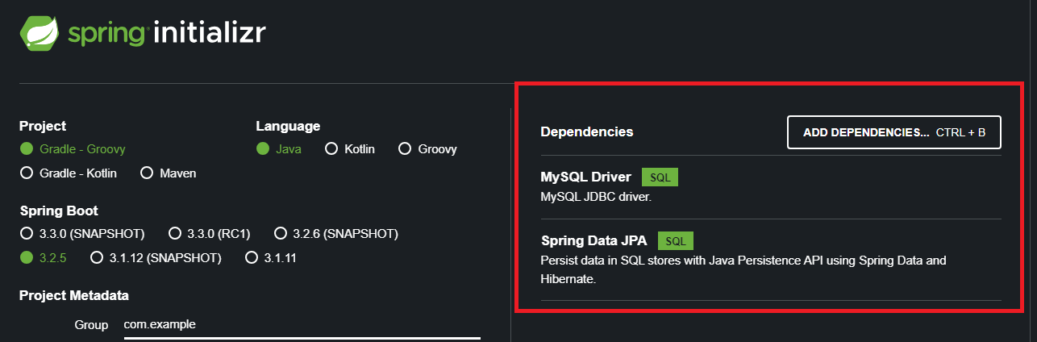Click the Spring Data JPA dependency entry
The width and height of the screenshot is (1037, 342).
coord(771,260)
